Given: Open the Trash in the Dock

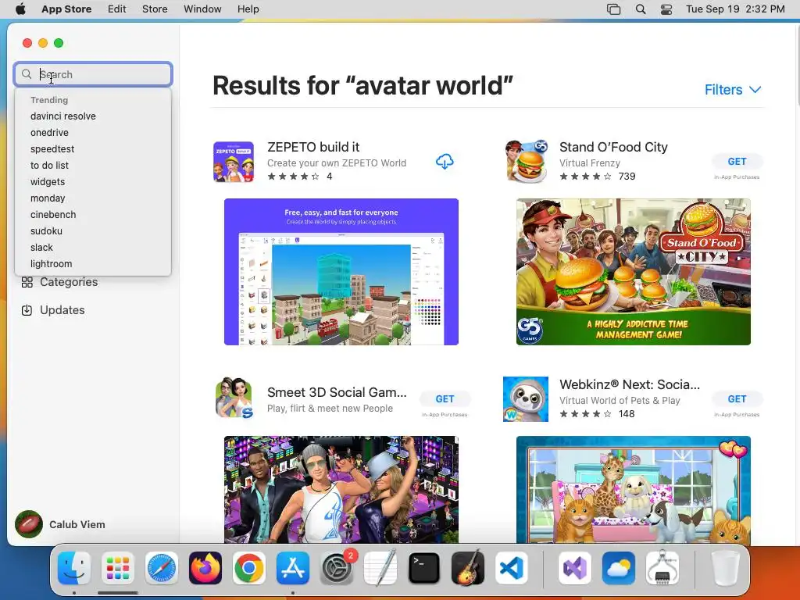Looking at the screenshot, I should pos(726,568).
